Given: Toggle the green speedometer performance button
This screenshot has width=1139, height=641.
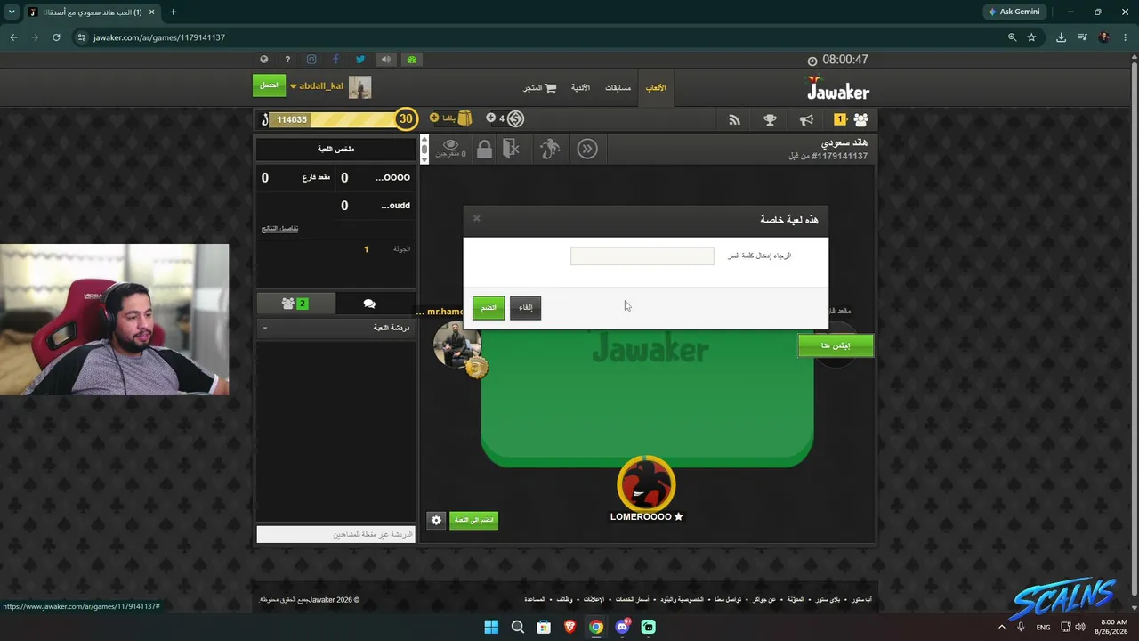Looking at the screenshot, I should tap(411, 60).
